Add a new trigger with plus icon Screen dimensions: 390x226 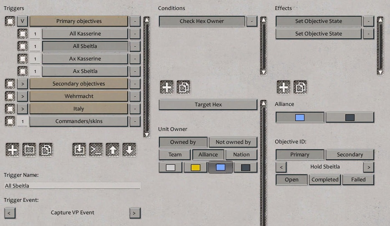tap(13, 150)
